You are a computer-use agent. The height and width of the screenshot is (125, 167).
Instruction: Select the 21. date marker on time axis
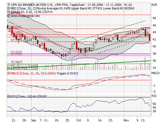[14, 120]
